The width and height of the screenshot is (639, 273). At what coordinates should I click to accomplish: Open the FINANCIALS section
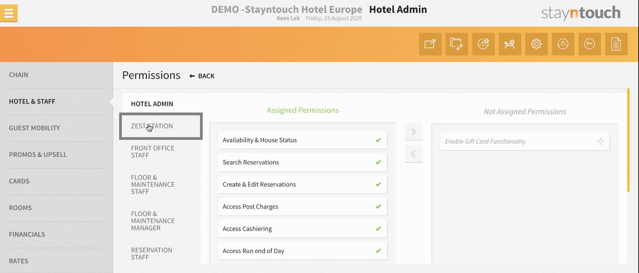[27, 235]
